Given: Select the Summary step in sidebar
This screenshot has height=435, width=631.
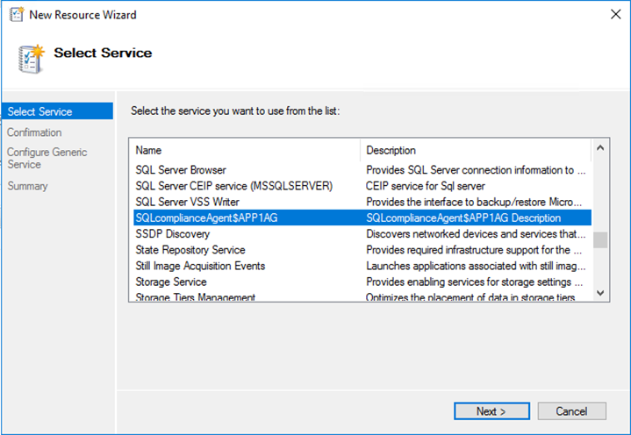Looking at the screenshot, I should 28,186.
